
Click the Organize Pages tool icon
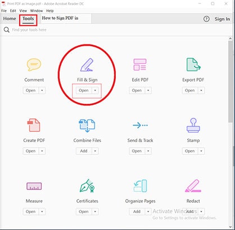pyautogui.click(x=140, y=186)
